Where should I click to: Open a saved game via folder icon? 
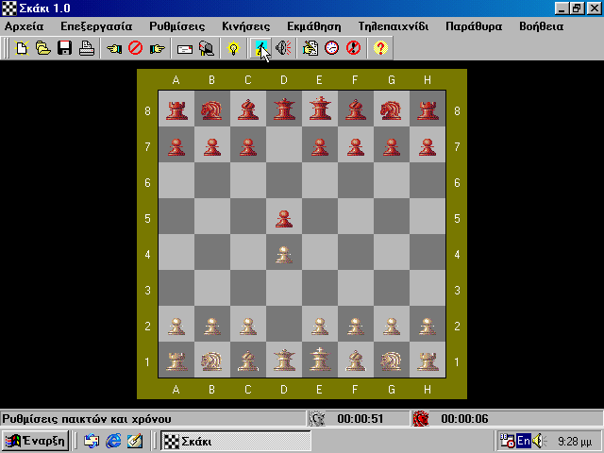[43, 48]
